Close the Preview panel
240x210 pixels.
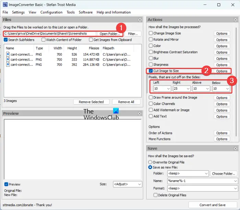point(140,113)
